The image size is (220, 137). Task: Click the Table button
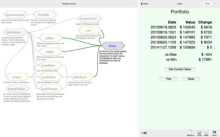coord(191,79)
